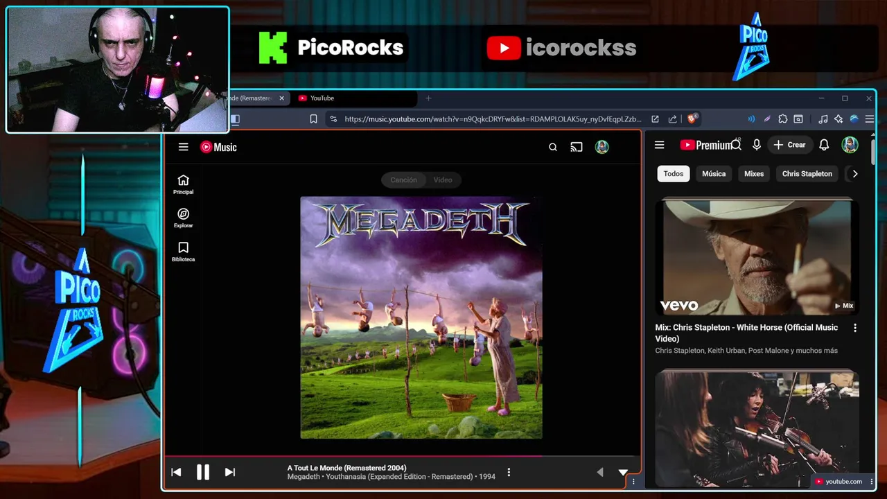Click the YouTube Premium logo
The height and width of the screenshot is (499, 887).
705,145
